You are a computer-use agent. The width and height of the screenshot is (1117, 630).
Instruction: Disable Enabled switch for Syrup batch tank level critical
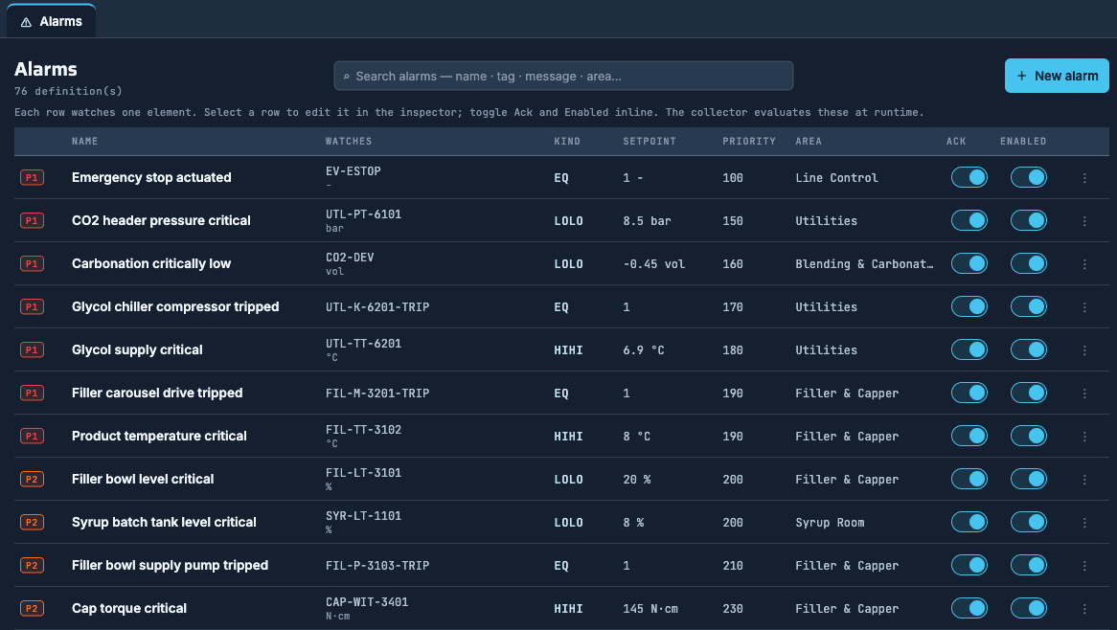coord(1028,522)
